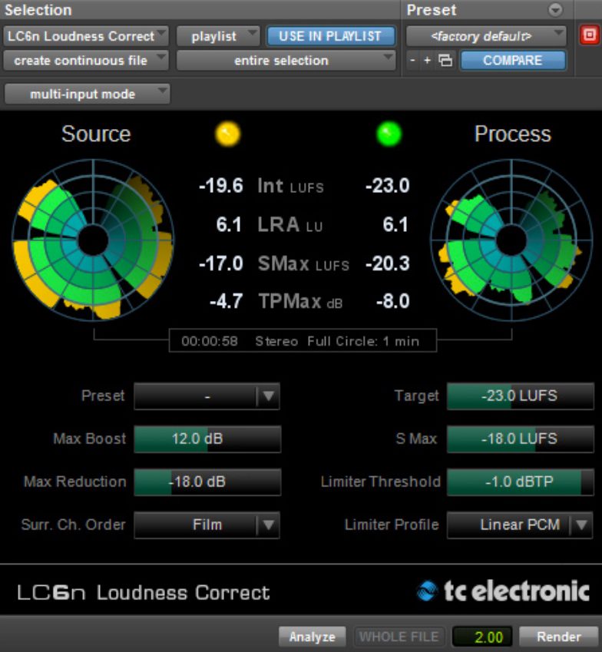Open the Limiter Profile Linear PCM dropdown
602x652 pixels.
(x=520, y=525)
